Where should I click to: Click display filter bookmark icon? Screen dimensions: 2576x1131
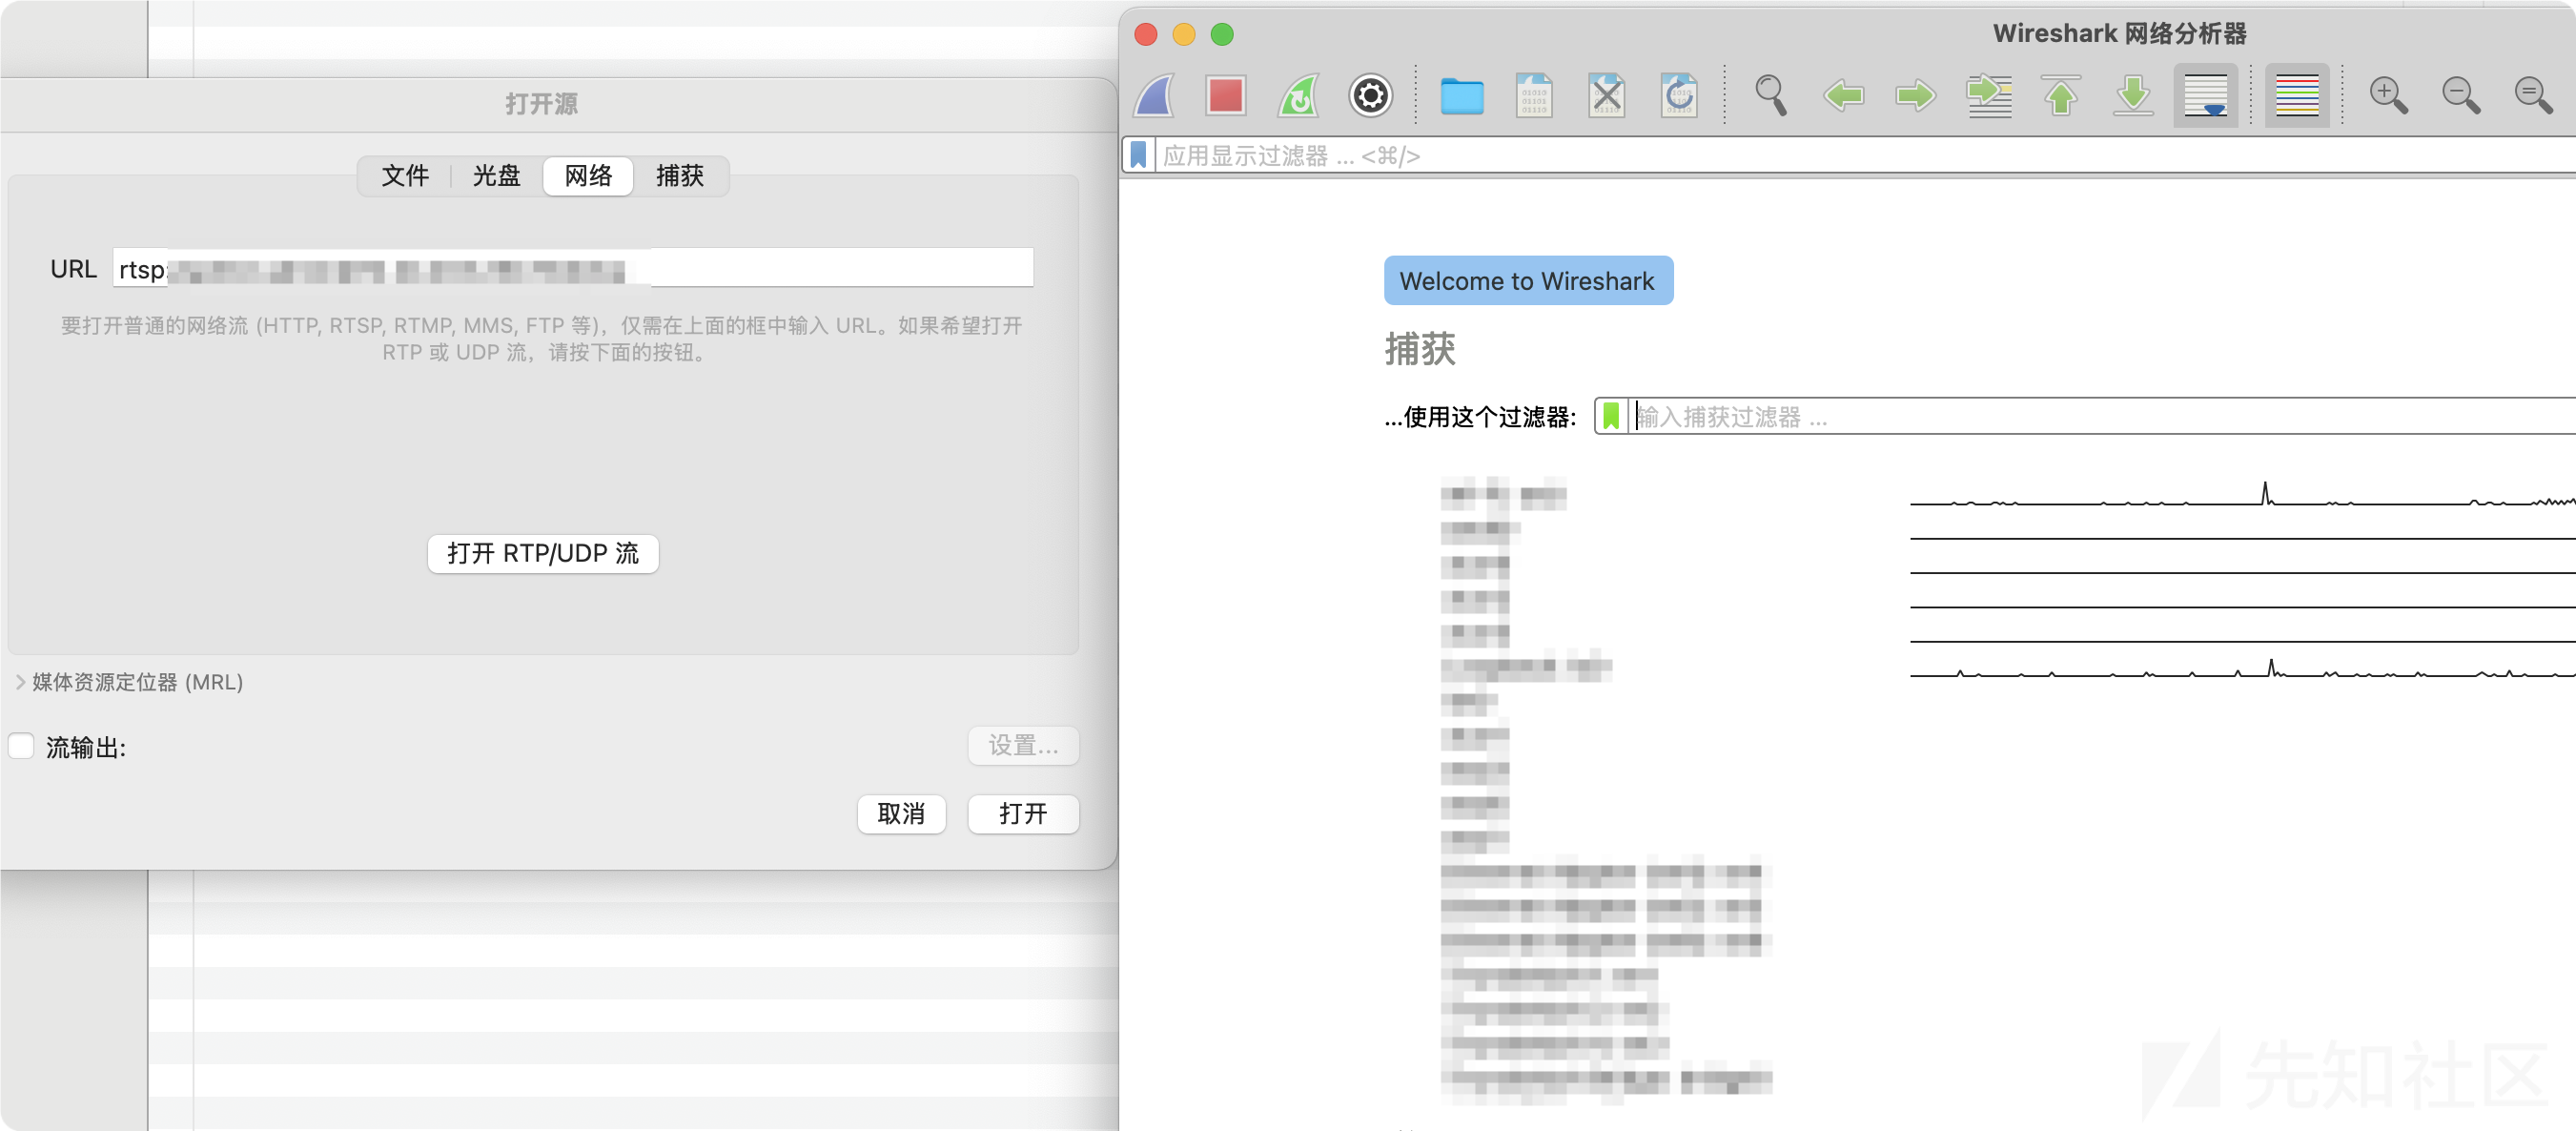pyautogui.click(x=1138, y=155)
